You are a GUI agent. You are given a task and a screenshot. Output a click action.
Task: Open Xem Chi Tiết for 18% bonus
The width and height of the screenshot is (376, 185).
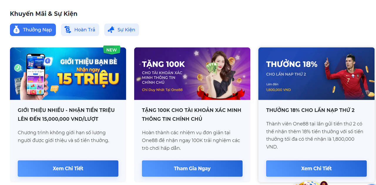316,169
